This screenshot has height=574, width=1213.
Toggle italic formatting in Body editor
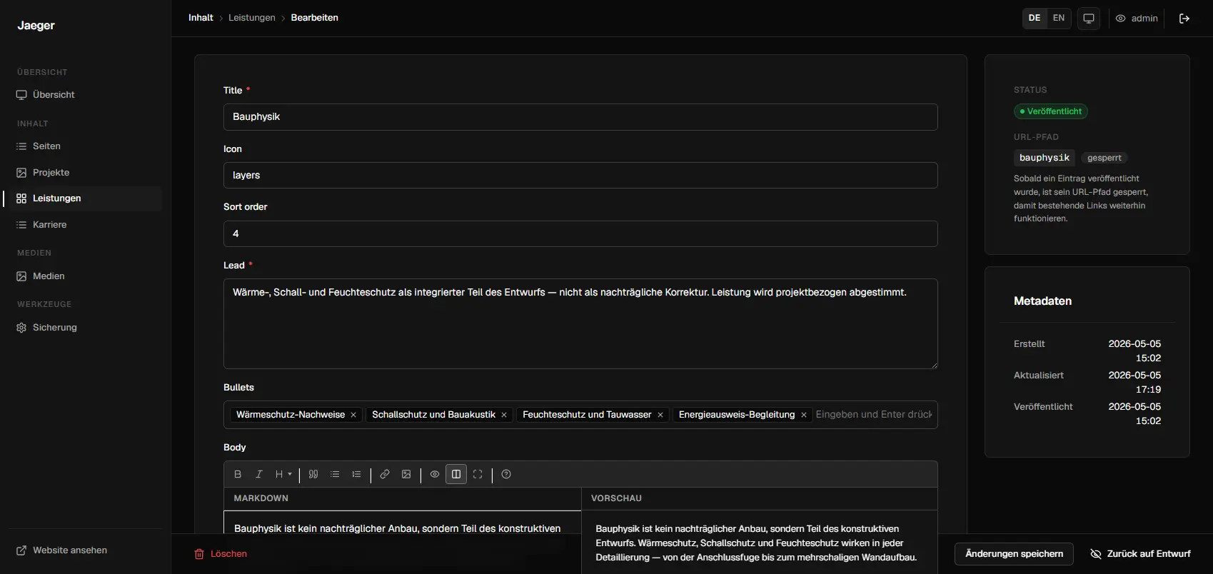click(259, 474)
